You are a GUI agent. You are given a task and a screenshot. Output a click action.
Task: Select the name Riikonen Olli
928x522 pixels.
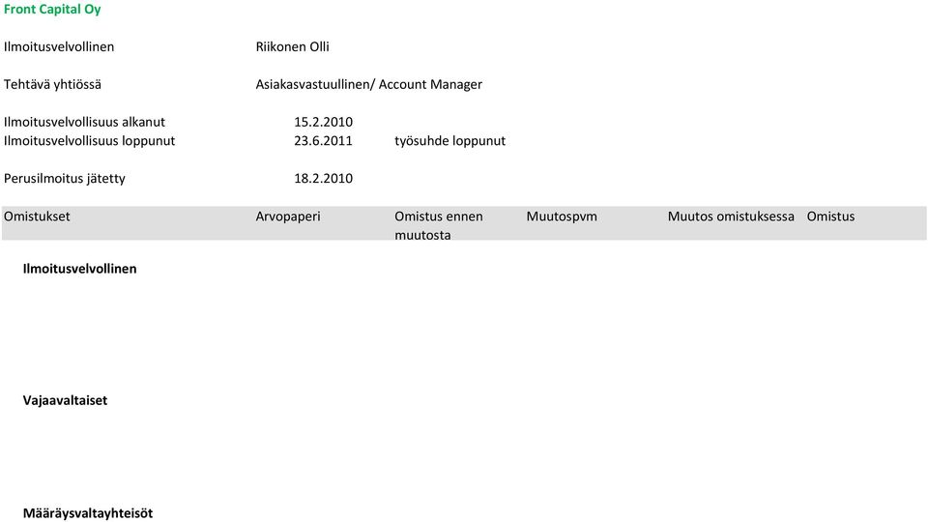[x=292, y=46]
